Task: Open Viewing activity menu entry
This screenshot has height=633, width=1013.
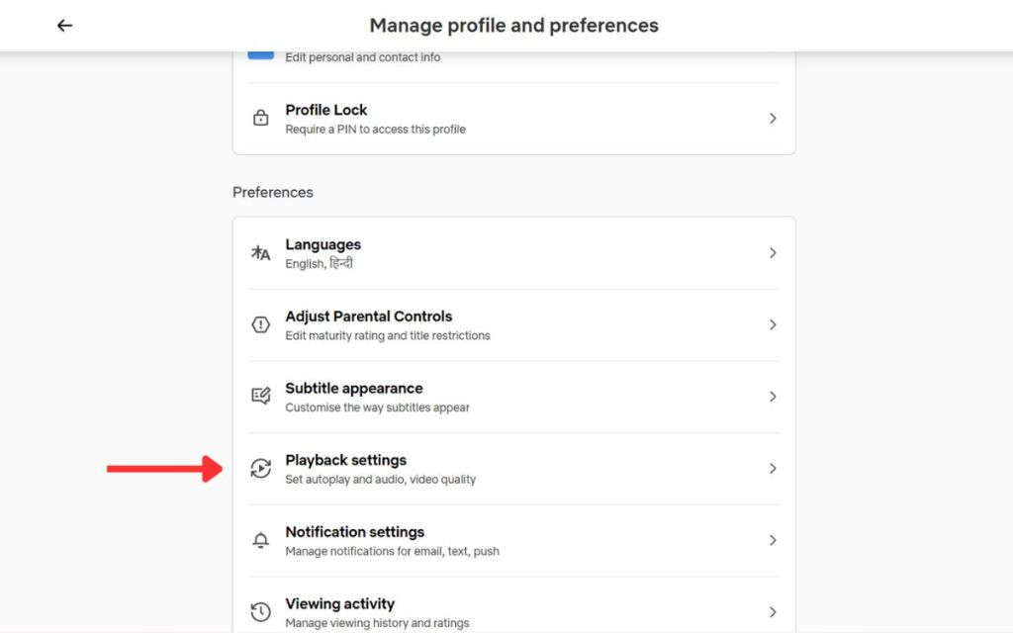Action: click(x=339, y=603)
